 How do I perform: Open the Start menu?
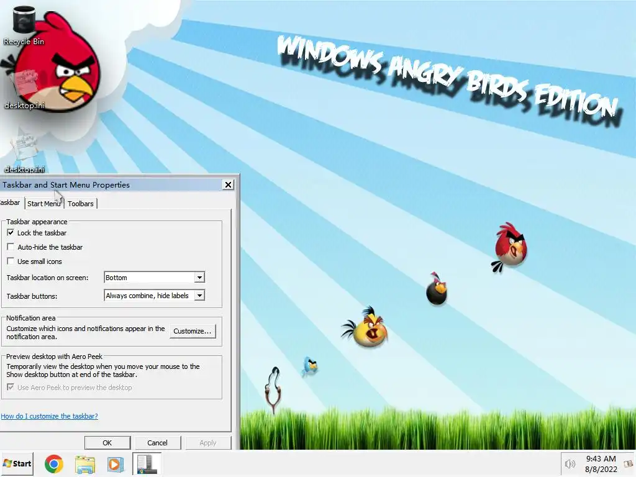(x=17, y=463)
